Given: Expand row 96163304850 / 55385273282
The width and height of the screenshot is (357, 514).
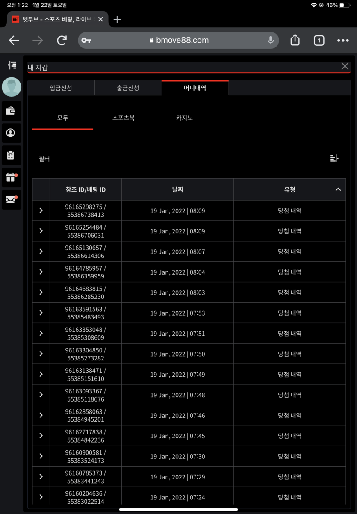Looking at the screenshot, I should 41,354.
